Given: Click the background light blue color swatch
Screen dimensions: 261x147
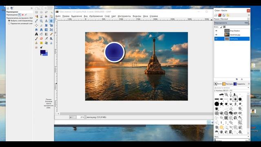Looking at the screenshot, I should [46, 54].
